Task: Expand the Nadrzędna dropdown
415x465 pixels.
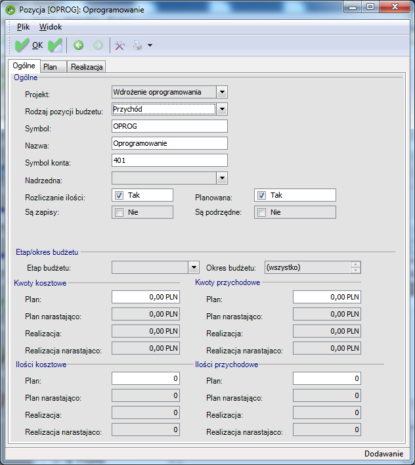Action: (222, 178)
